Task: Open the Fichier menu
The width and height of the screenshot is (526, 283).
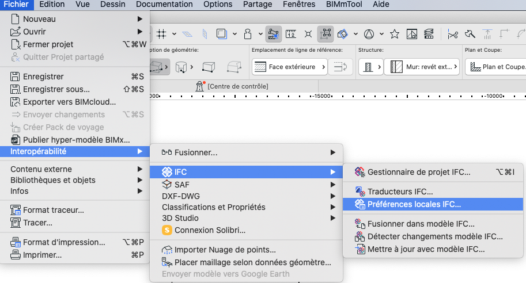Action: coord(16,5)
